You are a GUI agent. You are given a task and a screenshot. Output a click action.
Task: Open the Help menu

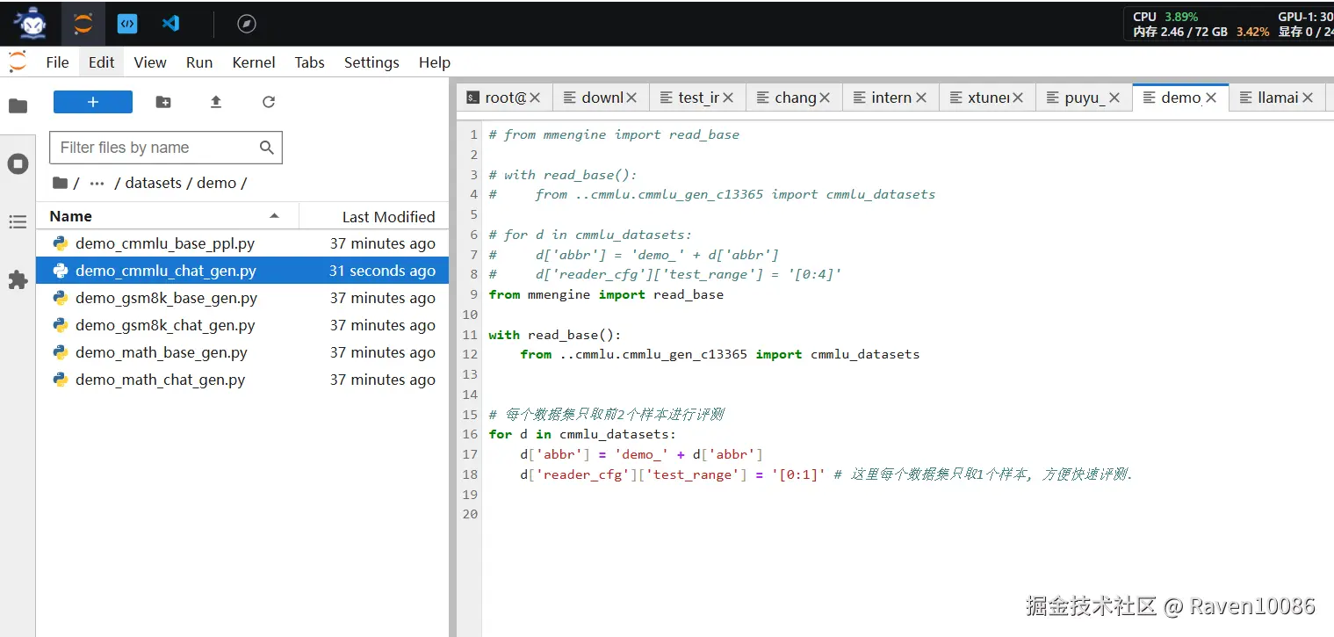point(435,62)
